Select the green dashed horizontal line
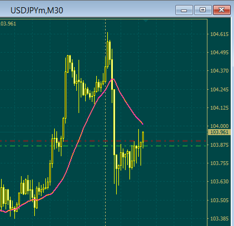 103,146
